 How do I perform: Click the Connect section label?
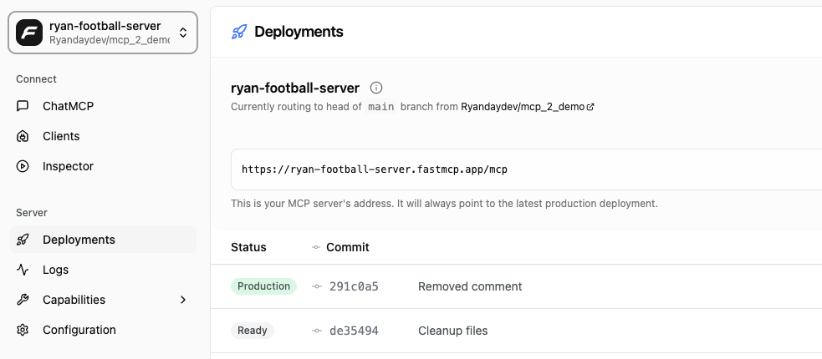click(36, 79)
